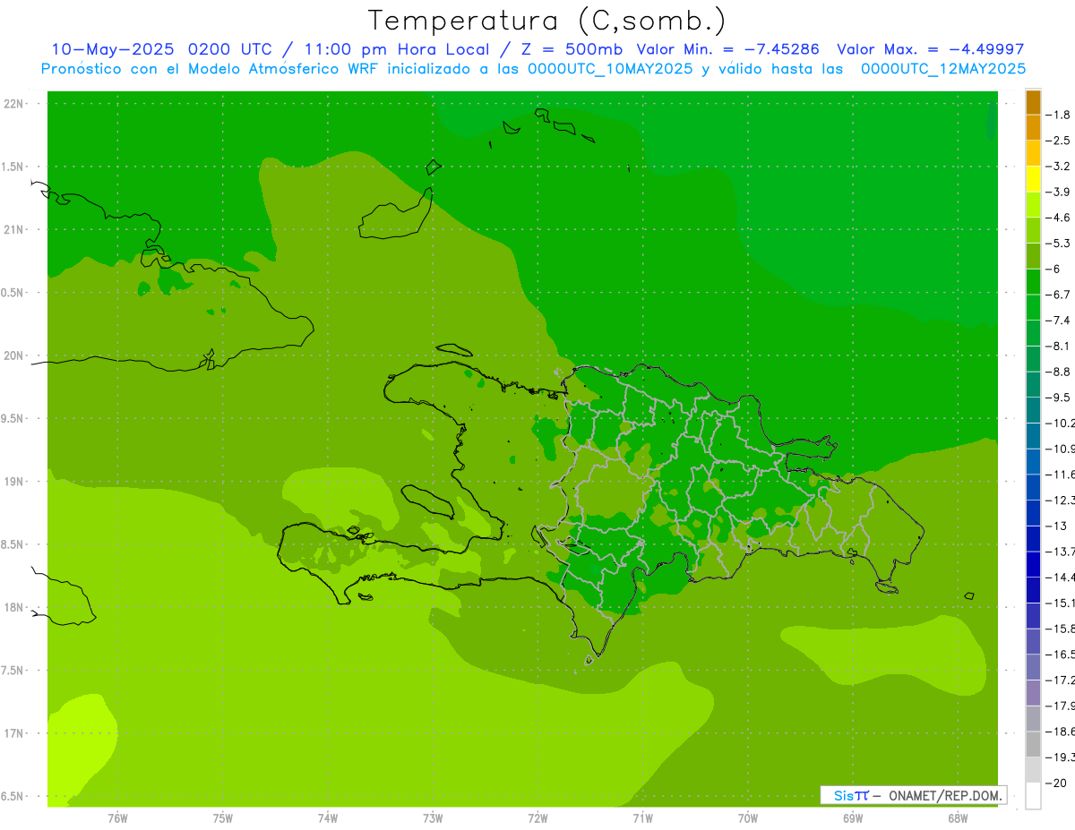
Task: Select the "10-May-2025 0200 UTC" timestamp text
Action: (161, 49)
